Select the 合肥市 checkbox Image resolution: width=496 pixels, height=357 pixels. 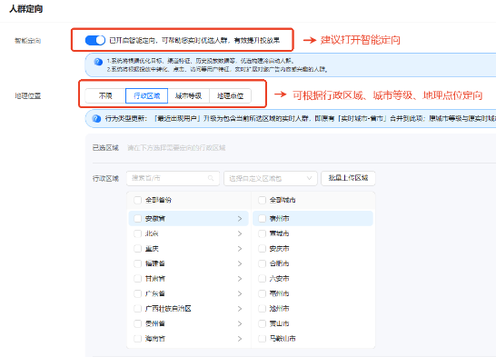[x=262, y=263]
